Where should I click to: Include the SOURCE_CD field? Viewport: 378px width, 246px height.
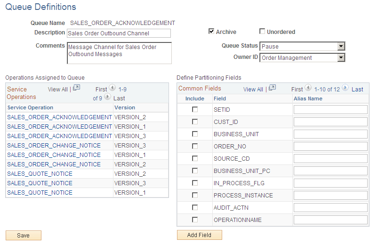click(195, 159)
